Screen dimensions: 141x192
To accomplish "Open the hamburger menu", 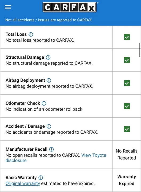I will (8, 7).
